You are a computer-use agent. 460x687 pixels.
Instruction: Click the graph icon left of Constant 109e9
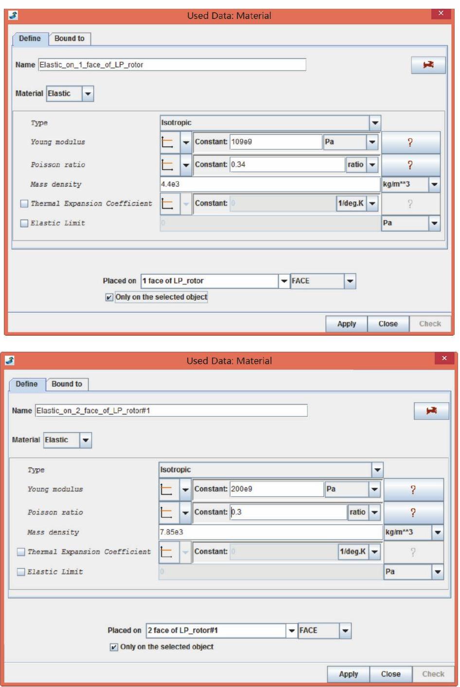(x=168, y=142)
